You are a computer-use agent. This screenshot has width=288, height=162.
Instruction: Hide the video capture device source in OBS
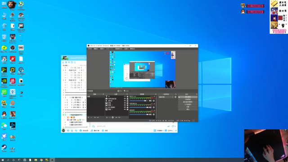pyautogui.click(x=125, y=99)
